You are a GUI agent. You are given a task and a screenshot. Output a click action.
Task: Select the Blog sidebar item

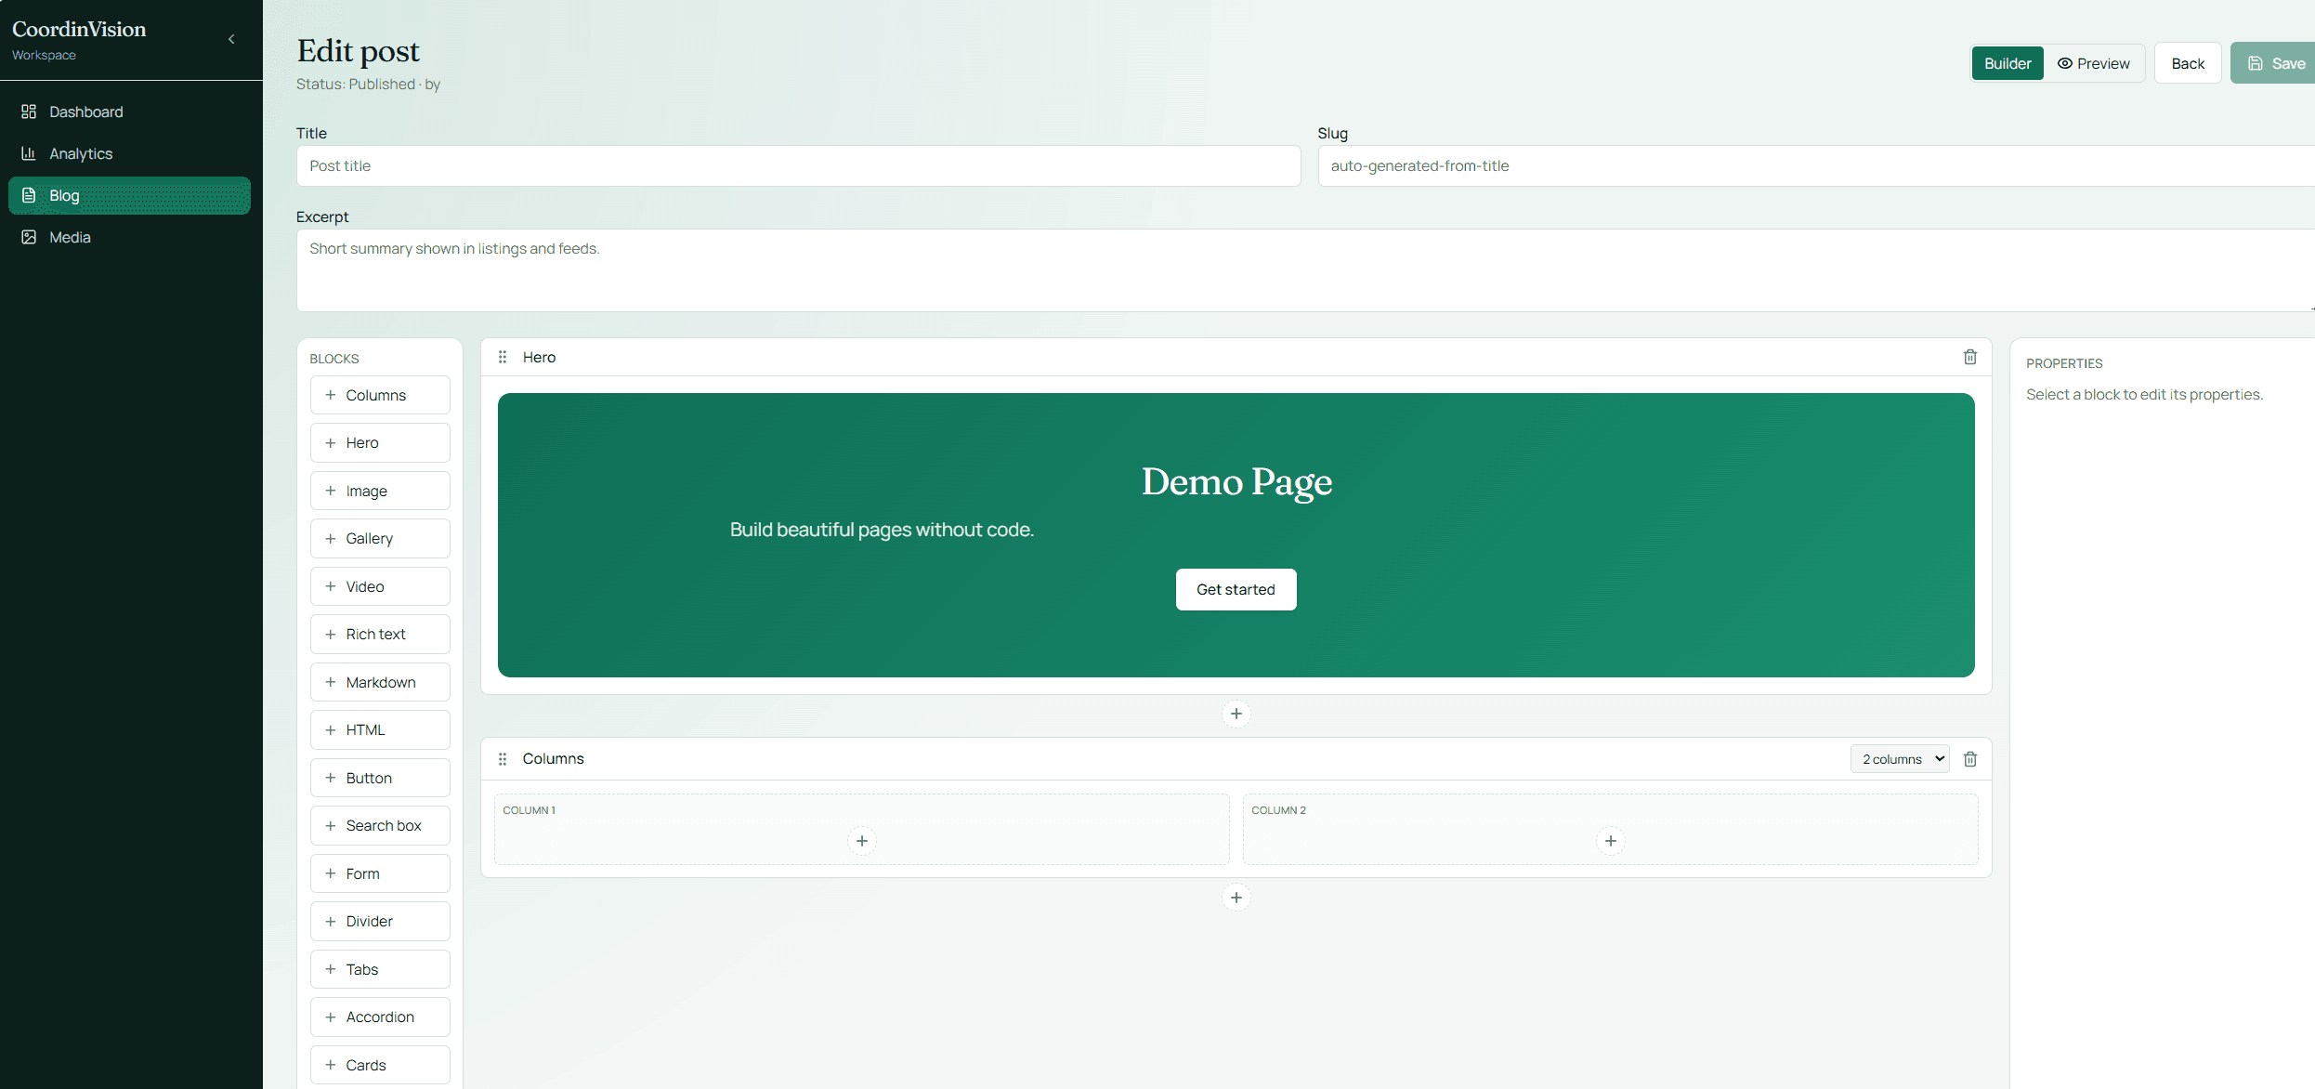tap(130, 195)
